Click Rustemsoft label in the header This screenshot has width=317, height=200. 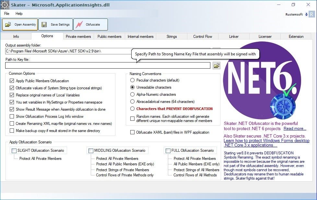[x=294, y=14]
